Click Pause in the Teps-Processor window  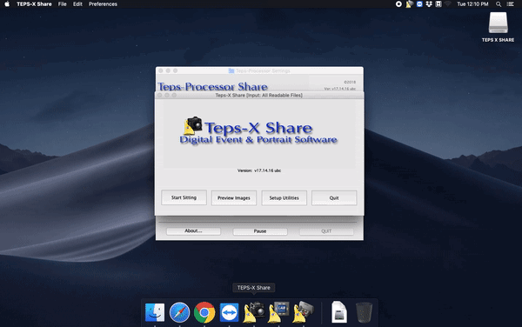pos(259,231)
